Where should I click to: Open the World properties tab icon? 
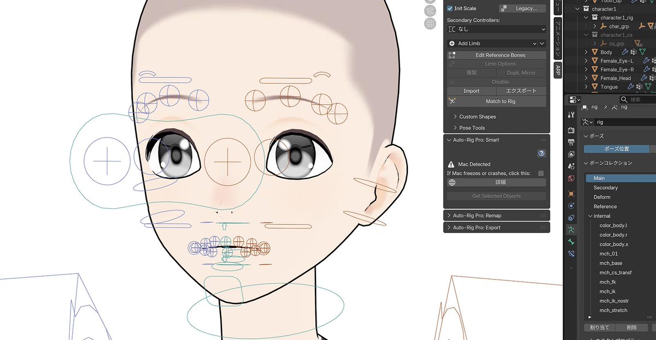point(571,178)
